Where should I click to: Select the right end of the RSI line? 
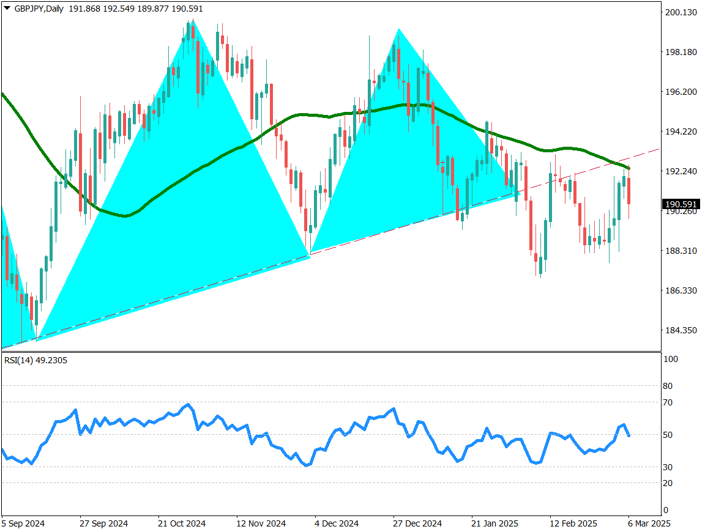point(629,435)
